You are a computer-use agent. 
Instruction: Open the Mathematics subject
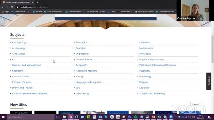point(146,48)
